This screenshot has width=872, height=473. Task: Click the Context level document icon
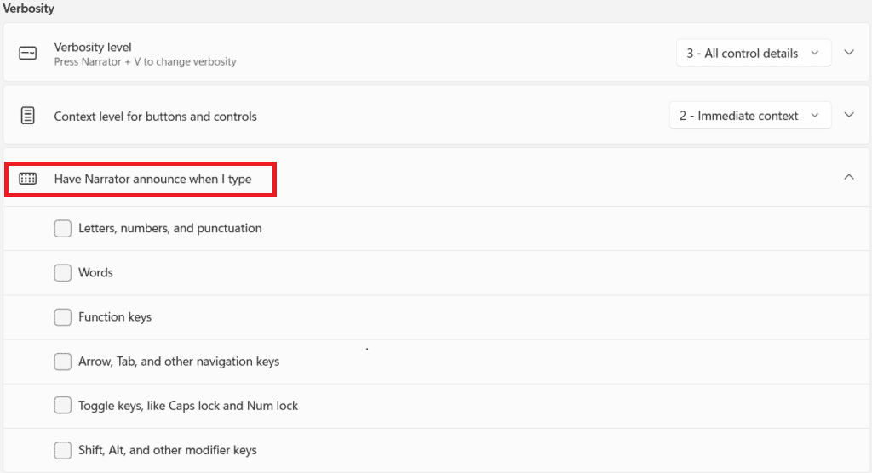27,116
